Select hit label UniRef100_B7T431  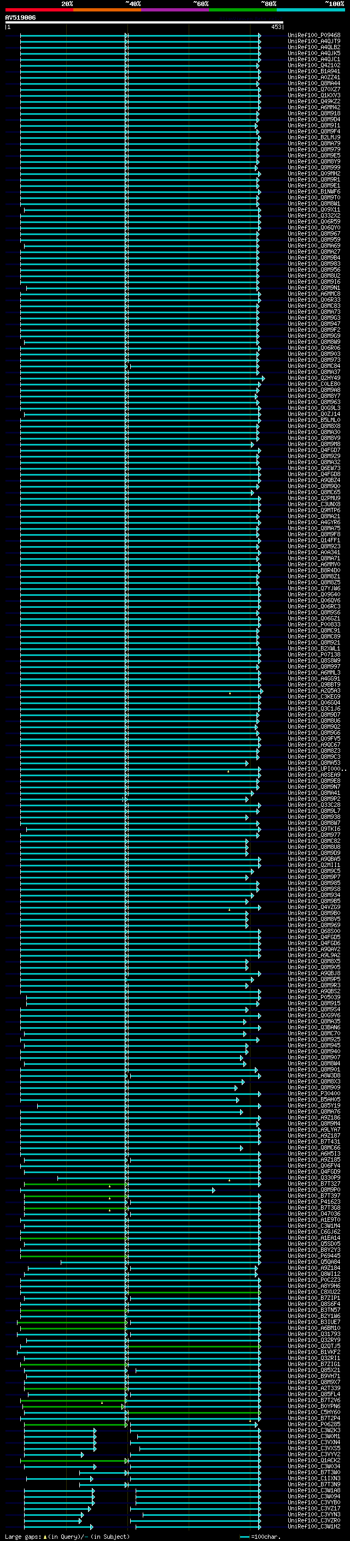[x=314, y=1141]
